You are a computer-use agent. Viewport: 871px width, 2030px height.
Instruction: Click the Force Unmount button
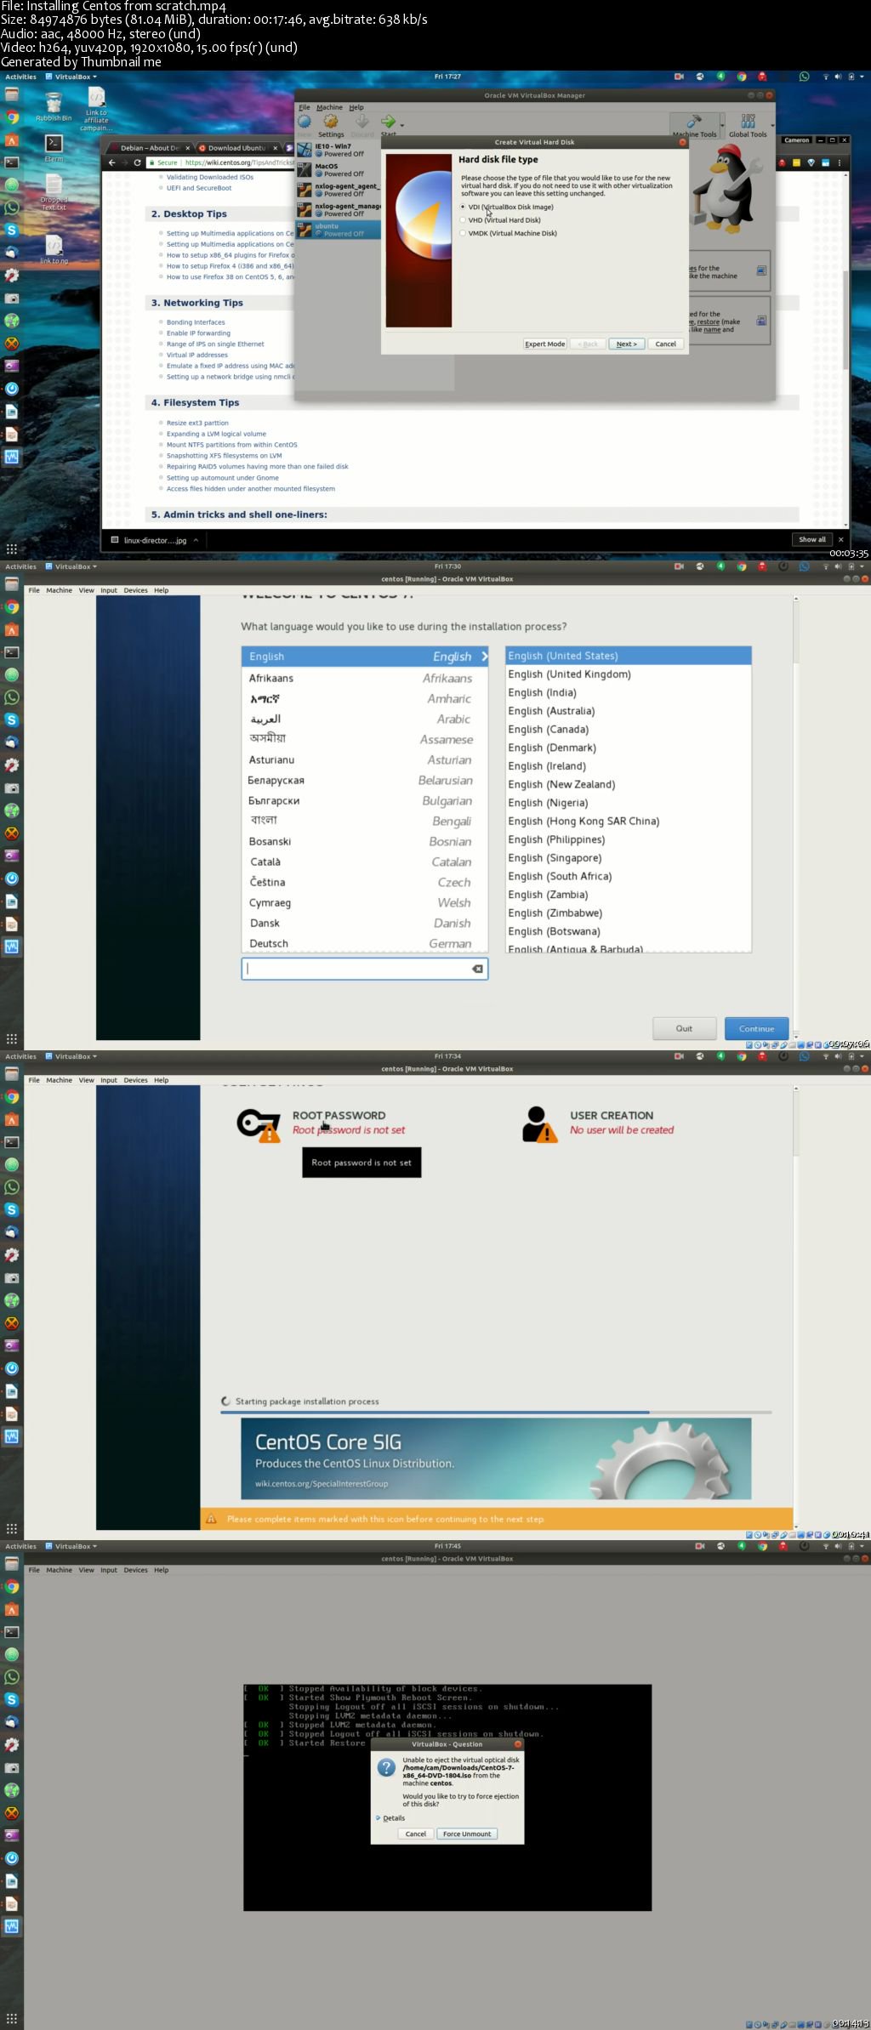(x=467, y=1834)
